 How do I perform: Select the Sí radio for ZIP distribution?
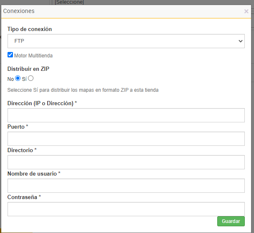tap(30, 78)
